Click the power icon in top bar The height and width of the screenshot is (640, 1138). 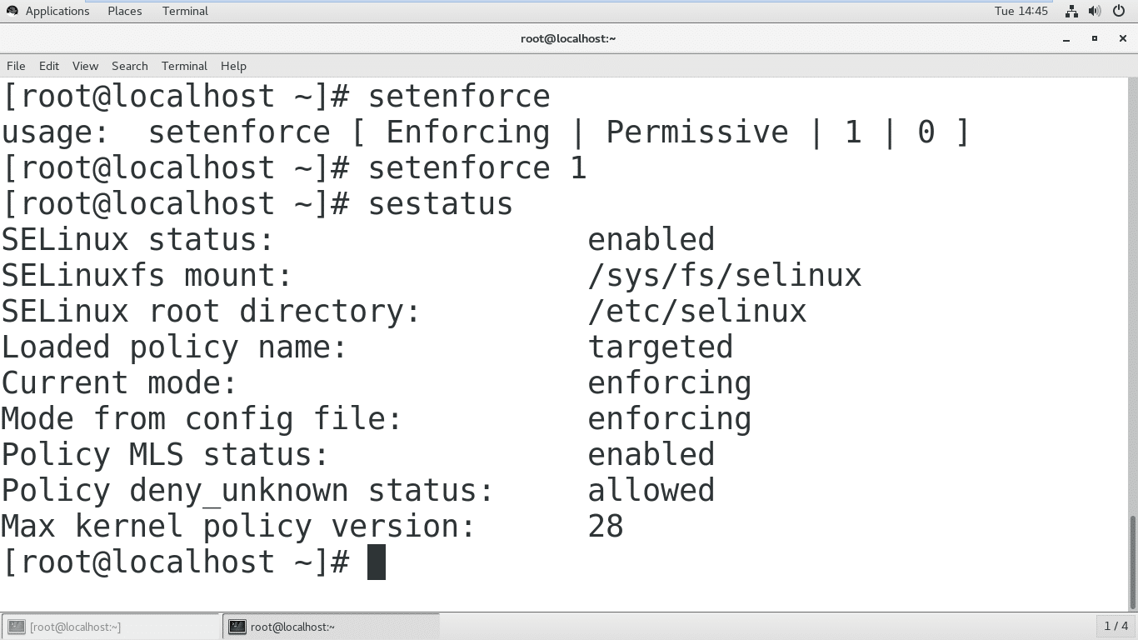[1118, 11]
